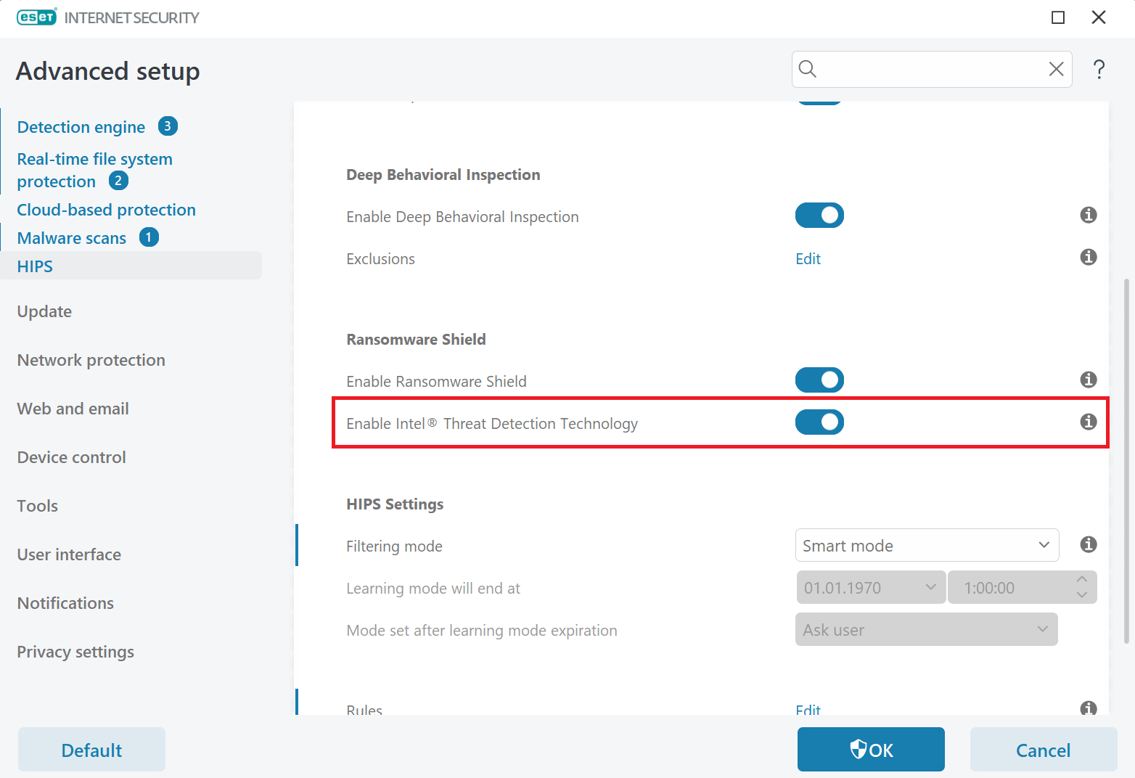This screenshot has width=1135, height=778.
Task: Expand the Ask user dropdown
Action: click(x=926, y=630)
